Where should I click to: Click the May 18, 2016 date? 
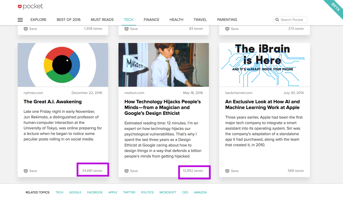click(x=193, y=93)
